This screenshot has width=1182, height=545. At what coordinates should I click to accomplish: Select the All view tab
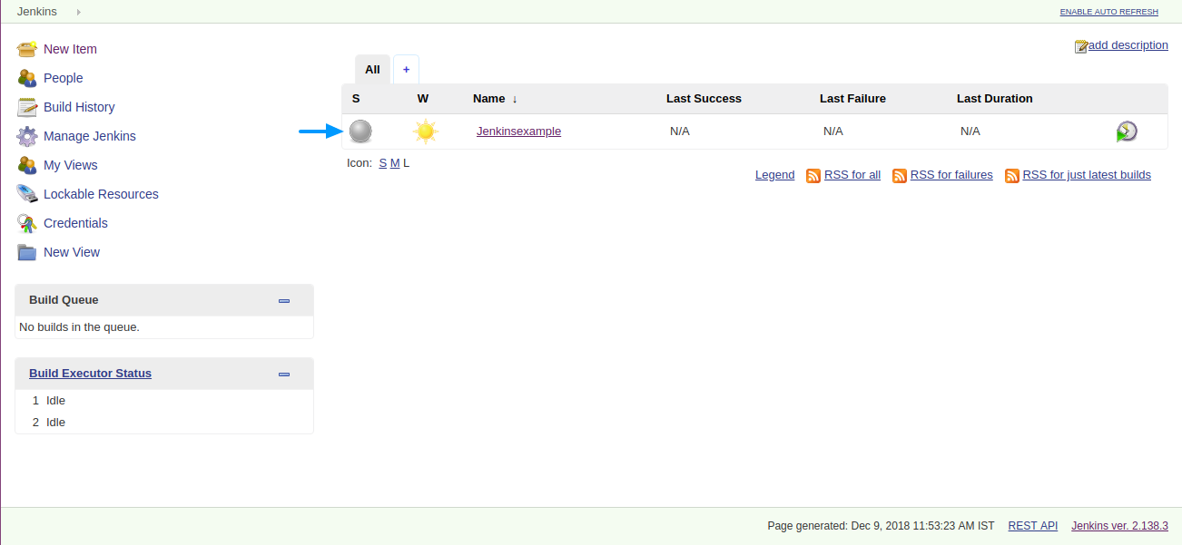click(x=372, y=70)
